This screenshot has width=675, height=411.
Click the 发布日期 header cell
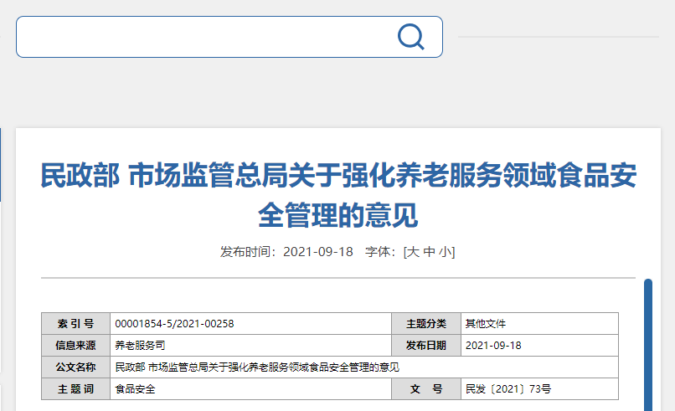tap(426, 345)
